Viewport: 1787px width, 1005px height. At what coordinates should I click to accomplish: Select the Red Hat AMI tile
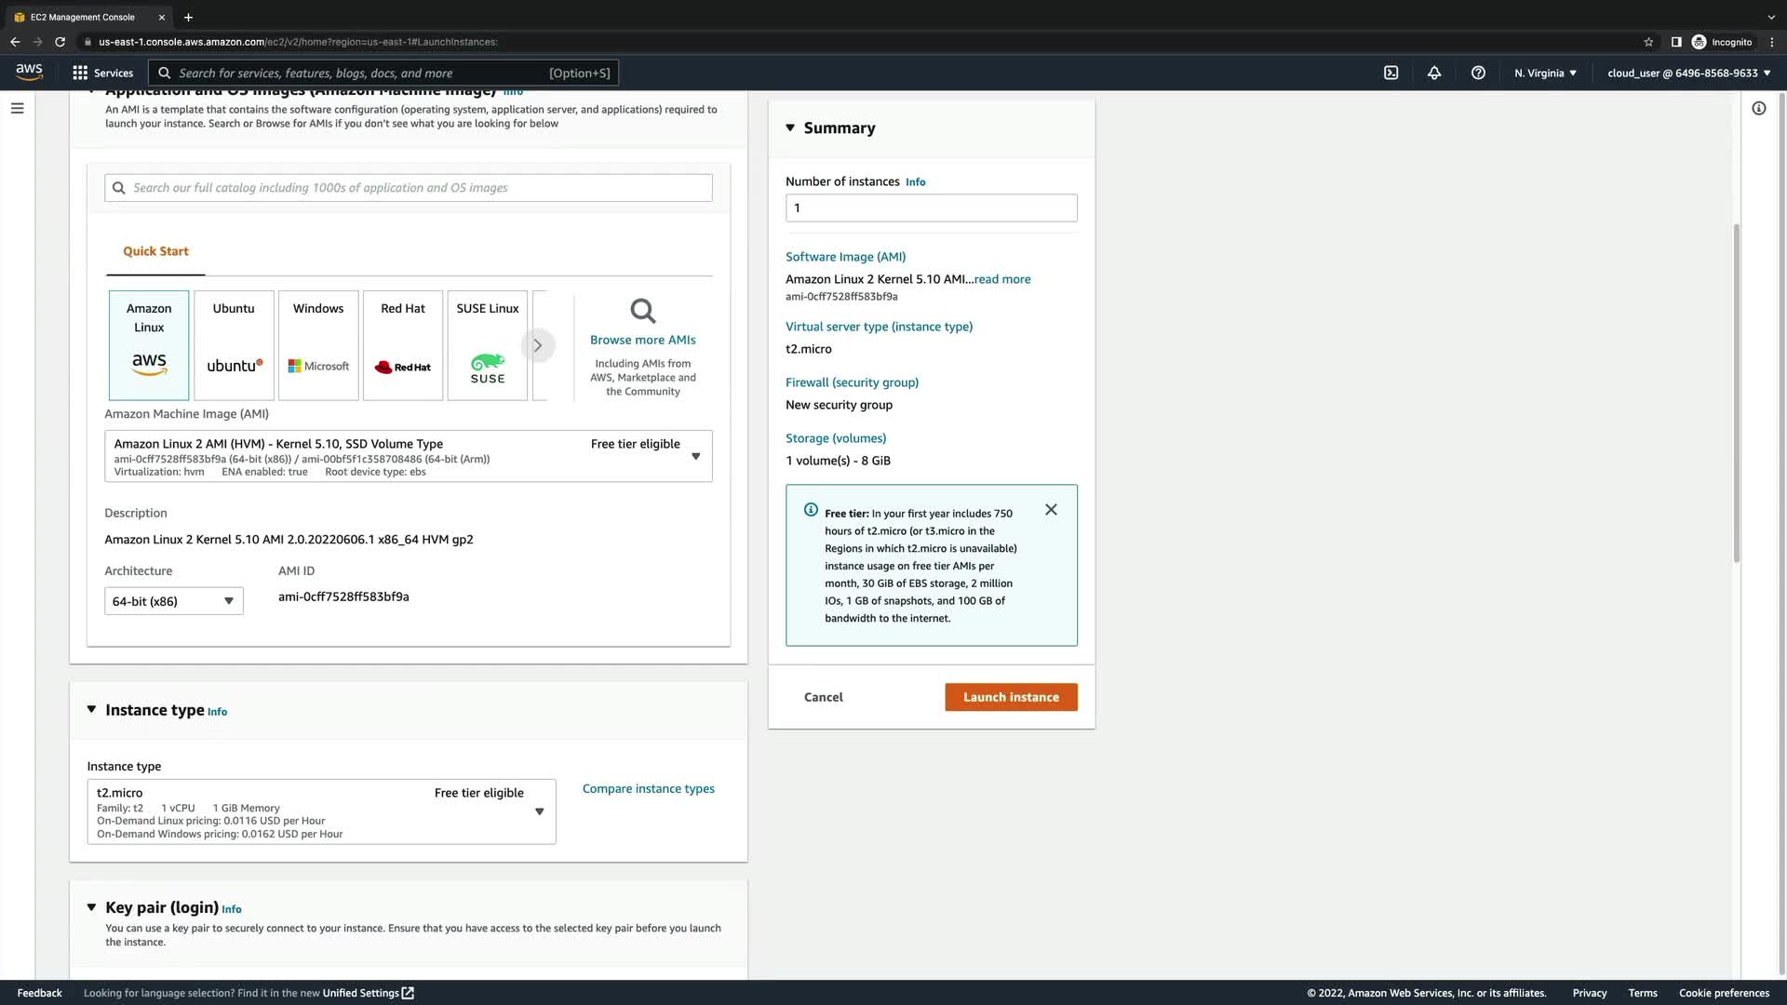403,344
